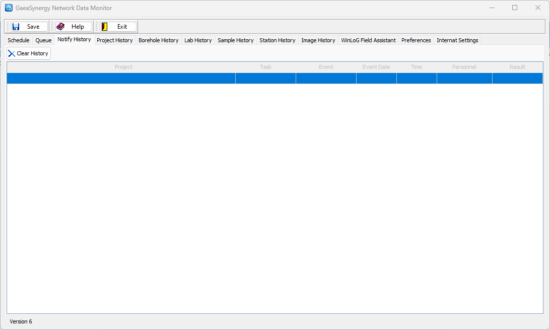
Task: Open the WinLoG Field Assistant tab
Action: pyautogui.click(x=368, y=40)
